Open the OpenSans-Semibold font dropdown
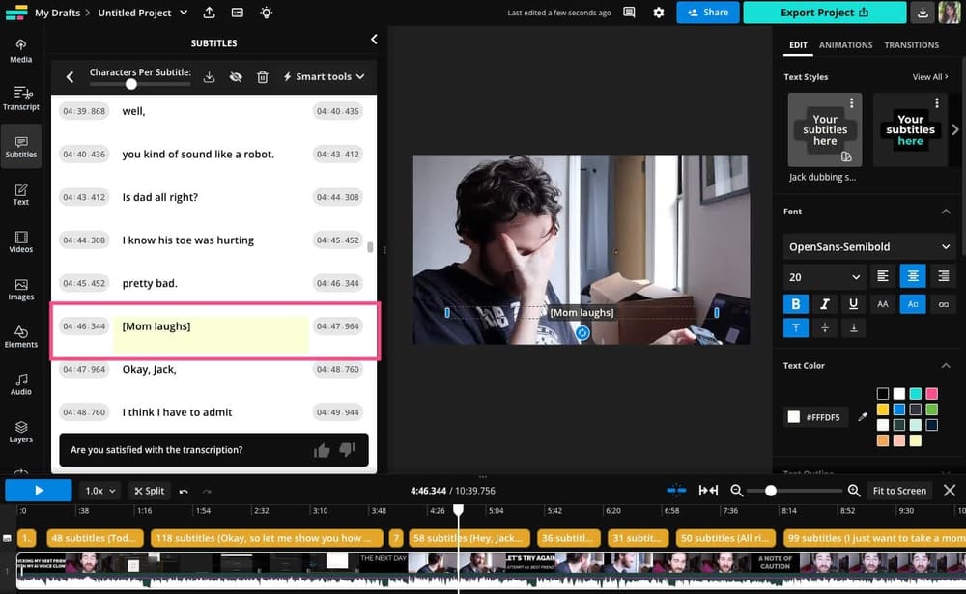The width and height of the screenshot is (966, 594). pyautogui.click(x=867, y=246)
